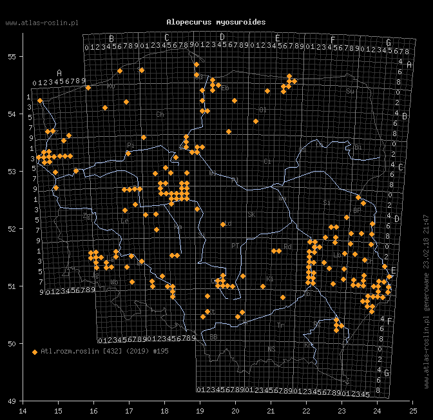
Task: Click the Le city label on the map
Action: [x=124, y=221]
